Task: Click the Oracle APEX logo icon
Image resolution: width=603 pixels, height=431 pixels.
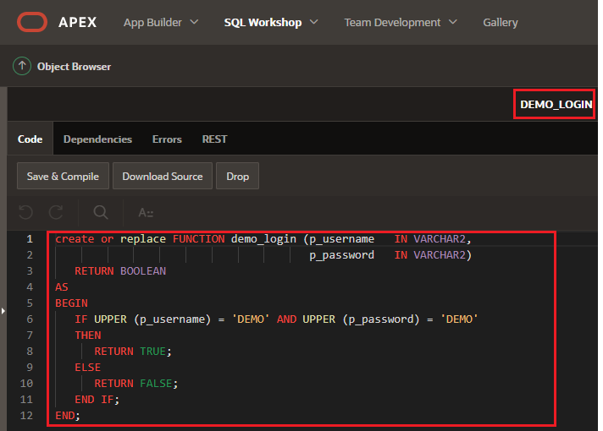Action: click(31, 22)
